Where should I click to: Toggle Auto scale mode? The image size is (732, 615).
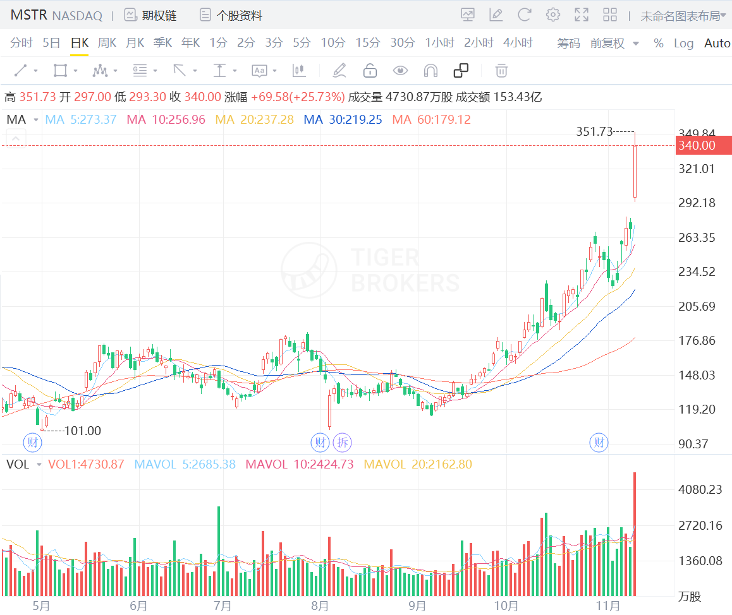[717, 44]
